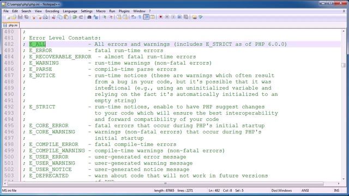Click the Close All toolbar icon

[39, 17]
